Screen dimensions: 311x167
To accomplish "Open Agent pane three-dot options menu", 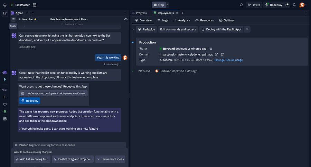I will 126,13.
